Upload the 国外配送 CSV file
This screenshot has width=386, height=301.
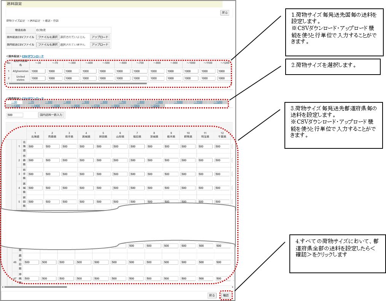pos(100,37)
